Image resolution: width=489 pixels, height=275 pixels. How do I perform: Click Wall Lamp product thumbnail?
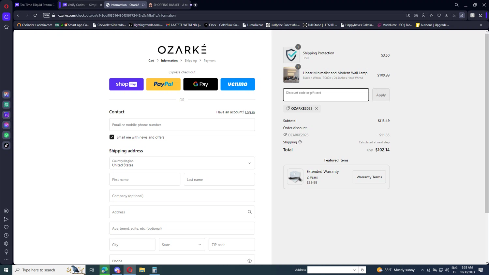pyautogui.click(x=291, y=75)
